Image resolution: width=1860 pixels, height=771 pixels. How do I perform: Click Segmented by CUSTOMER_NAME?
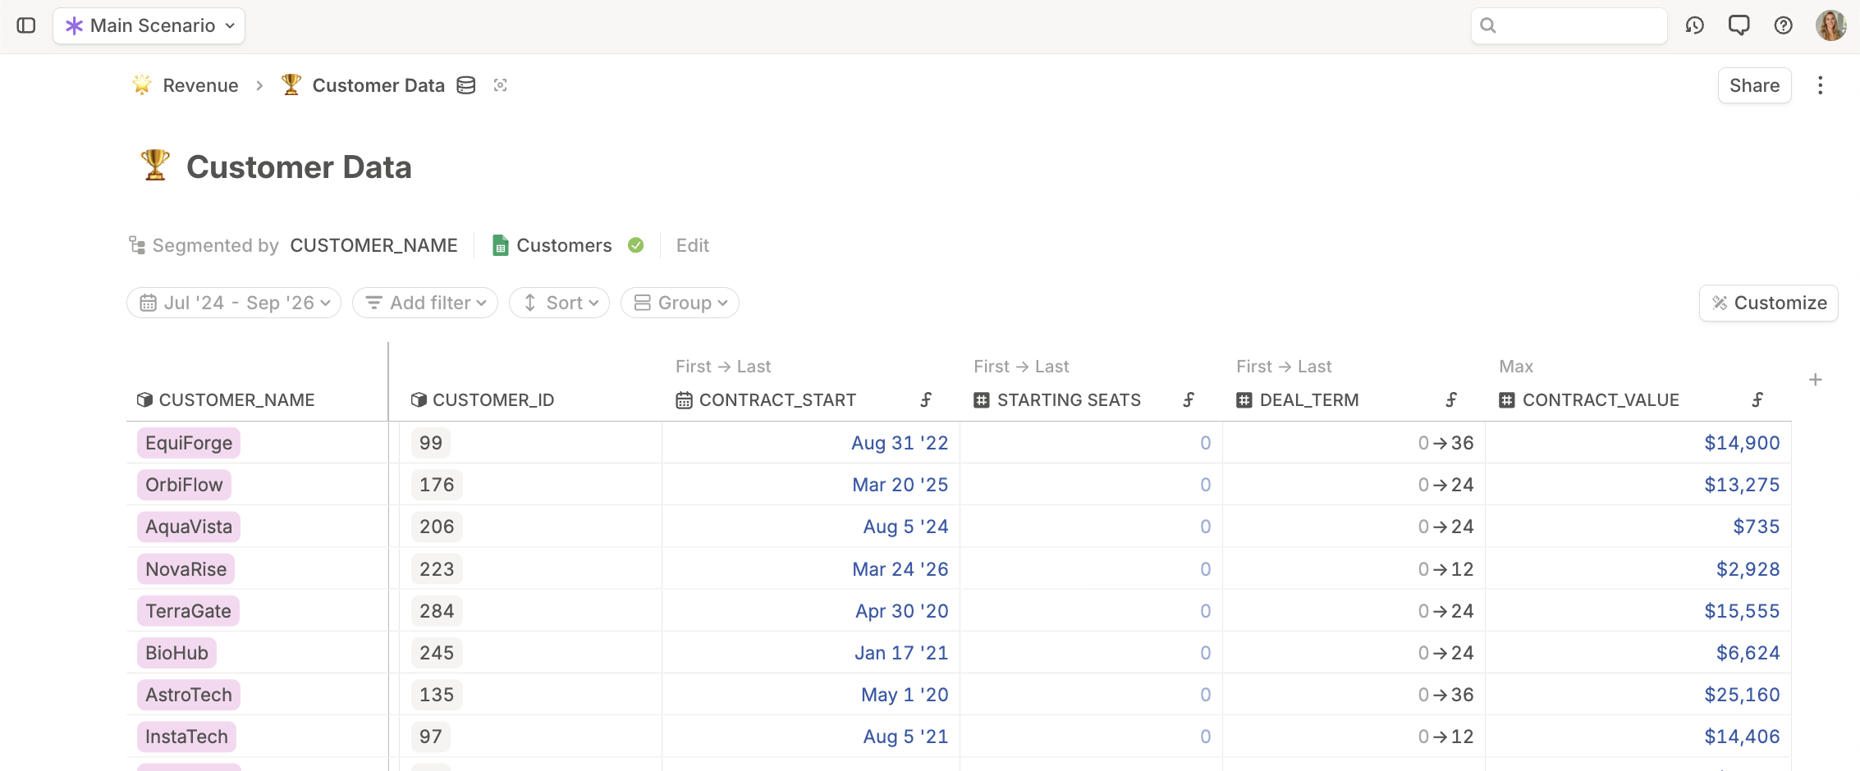294,245
